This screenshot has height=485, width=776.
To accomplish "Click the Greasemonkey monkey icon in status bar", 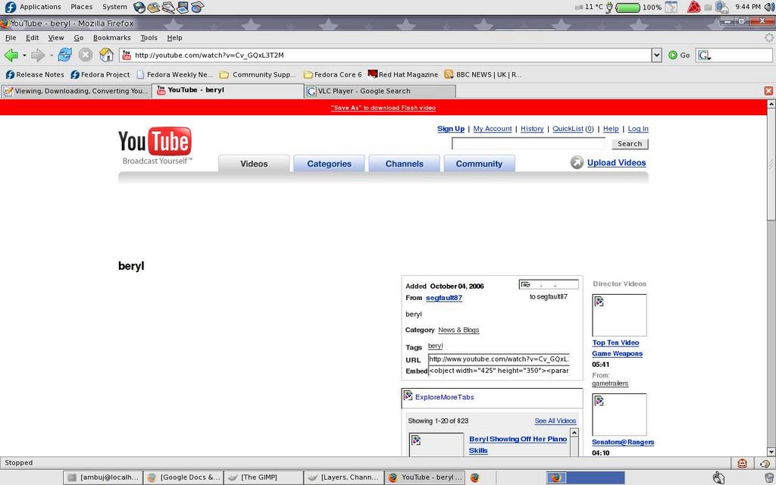I will (x=742, y=463).
